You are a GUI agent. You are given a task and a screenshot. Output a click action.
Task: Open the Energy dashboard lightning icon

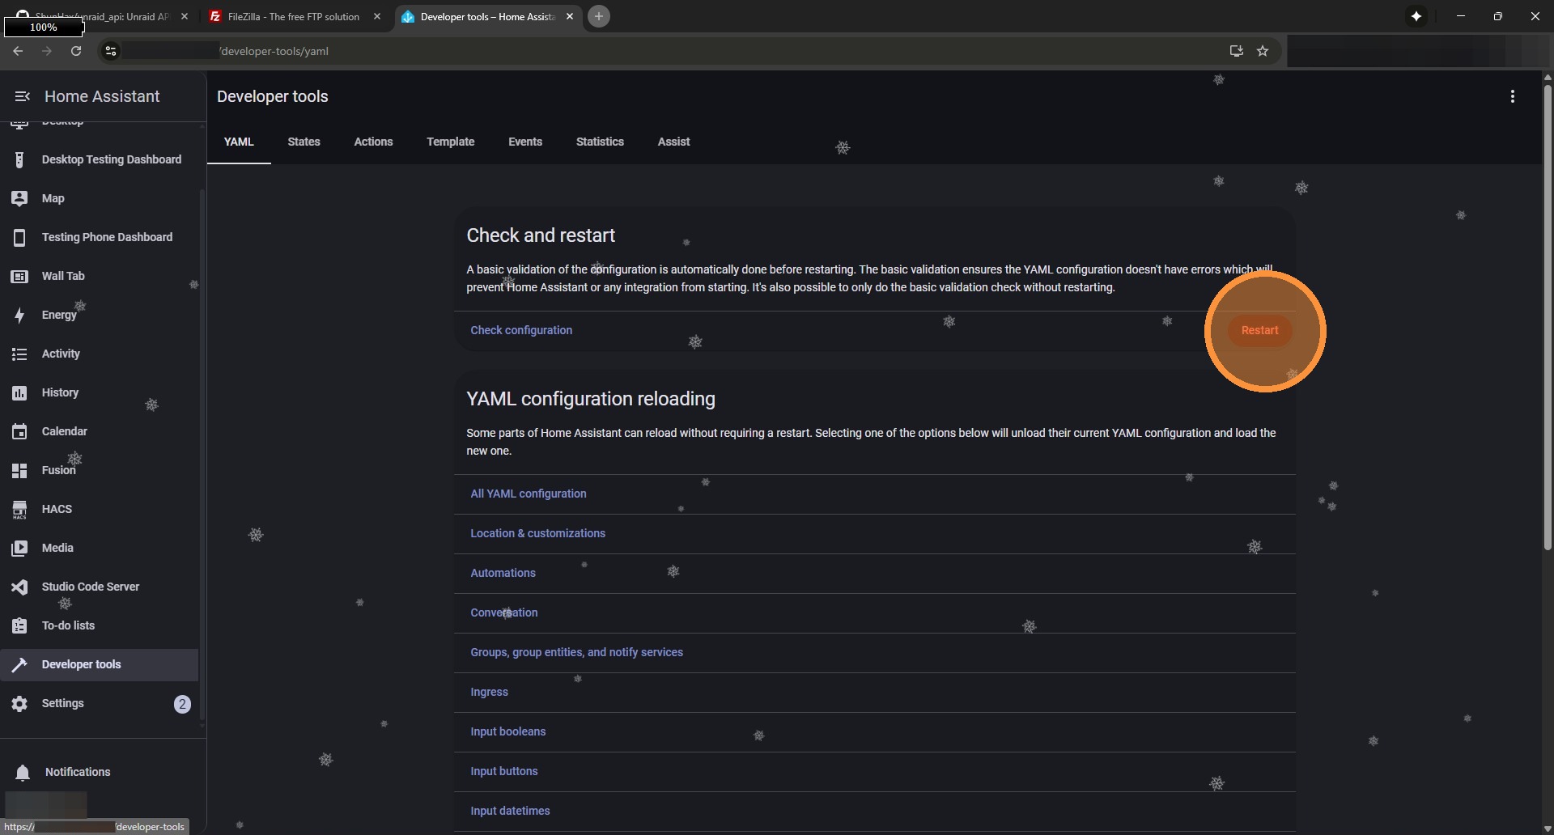(x=19, y=315)
